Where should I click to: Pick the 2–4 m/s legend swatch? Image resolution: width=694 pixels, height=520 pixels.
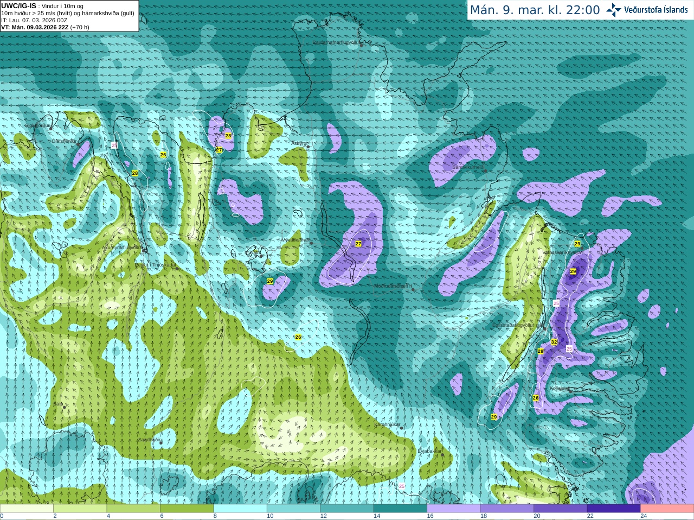pyautogui.click(x=80, y=509)
